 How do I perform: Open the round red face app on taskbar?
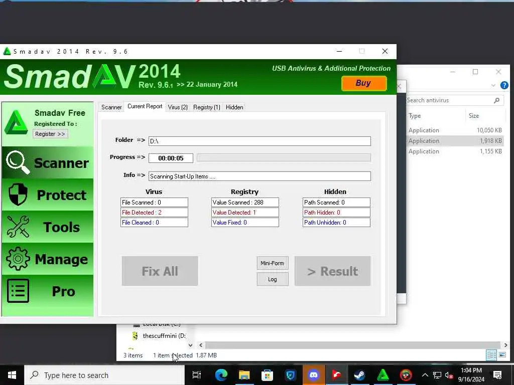point(406,375)
